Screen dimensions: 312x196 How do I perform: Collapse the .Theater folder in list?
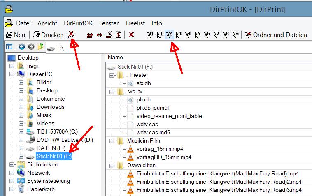pyautogui.click(x=112, y=75)
